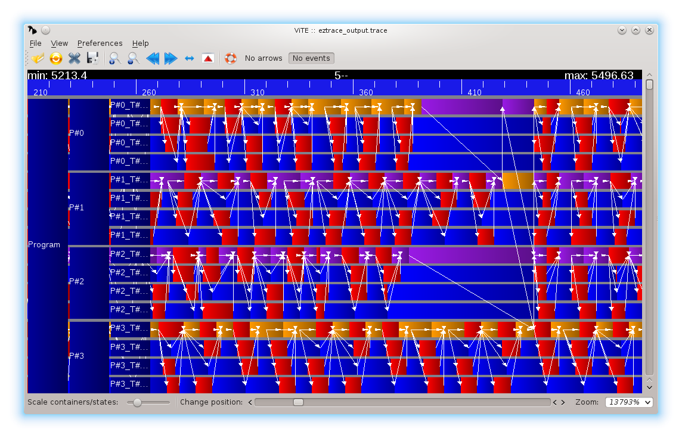Open the File menu

click(x=36, y=44)
